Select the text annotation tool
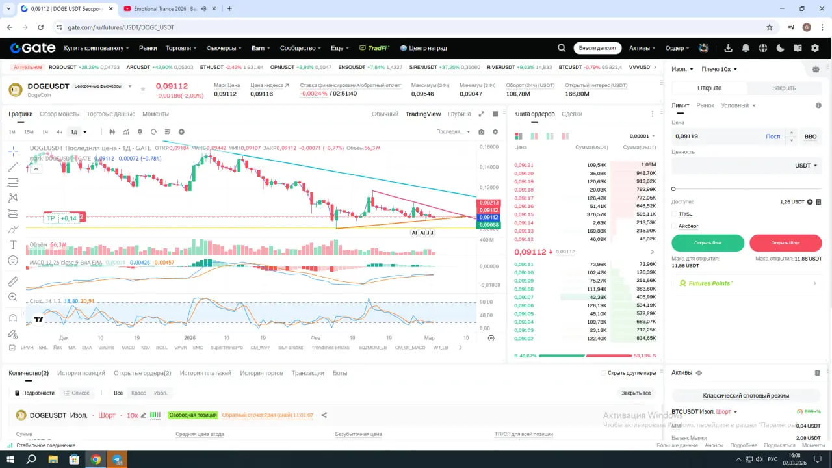Screen dimensions: 832x468 13,245
